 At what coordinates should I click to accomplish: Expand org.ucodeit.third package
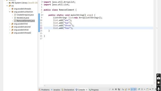tap(10, 30)
